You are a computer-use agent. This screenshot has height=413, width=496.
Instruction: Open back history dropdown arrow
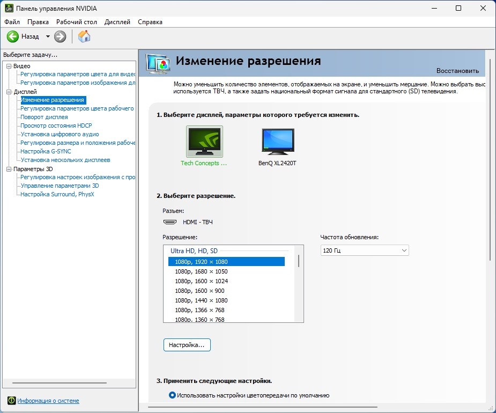click(x=48, y=36)
